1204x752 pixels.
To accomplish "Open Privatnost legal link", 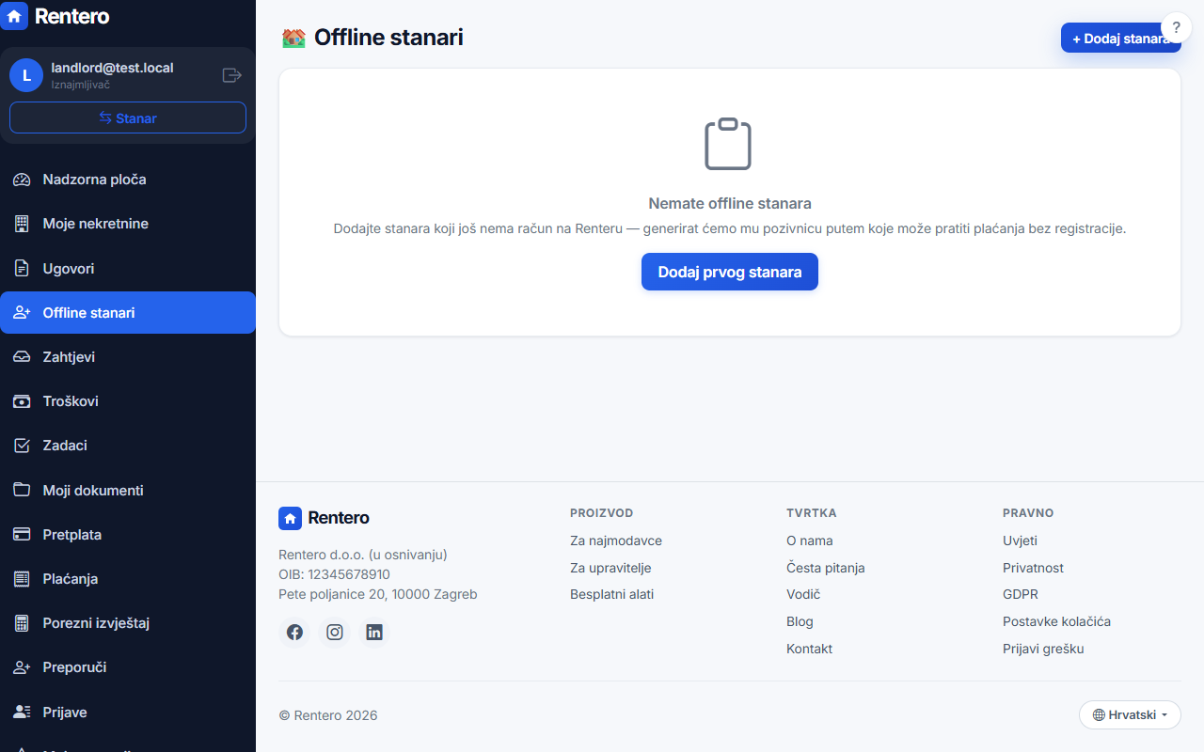I will (1033, 568).
